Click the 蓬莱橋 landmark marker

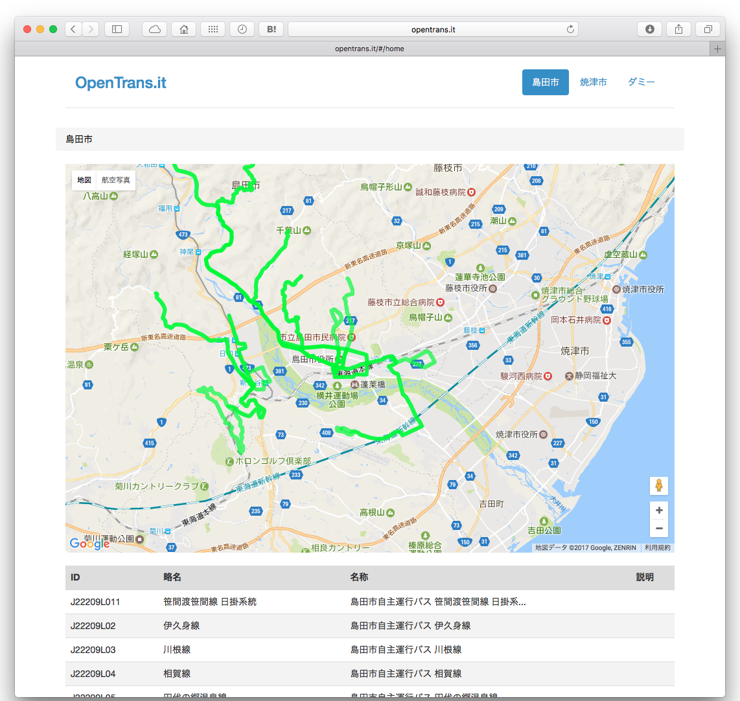coord(355,384)
